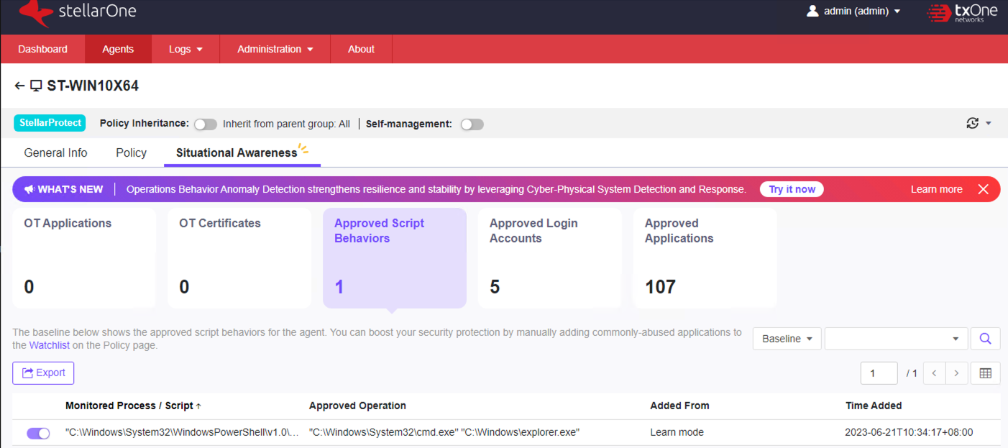
Task: Enable the Self-management switch
Action: (472, 124)
